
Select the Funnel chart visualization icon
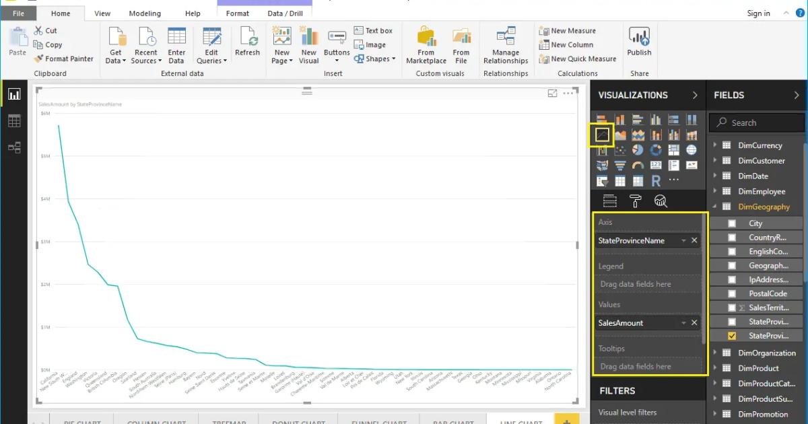(x=621, y=165)
